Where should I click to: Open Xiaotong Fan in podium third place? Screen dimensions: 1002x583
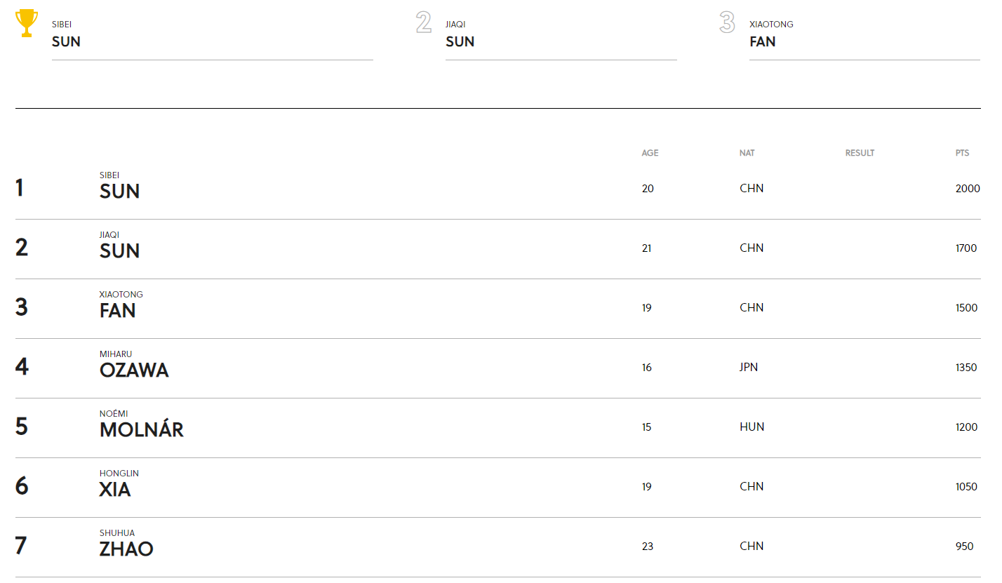pyautogui.click(x=771, y=34)
